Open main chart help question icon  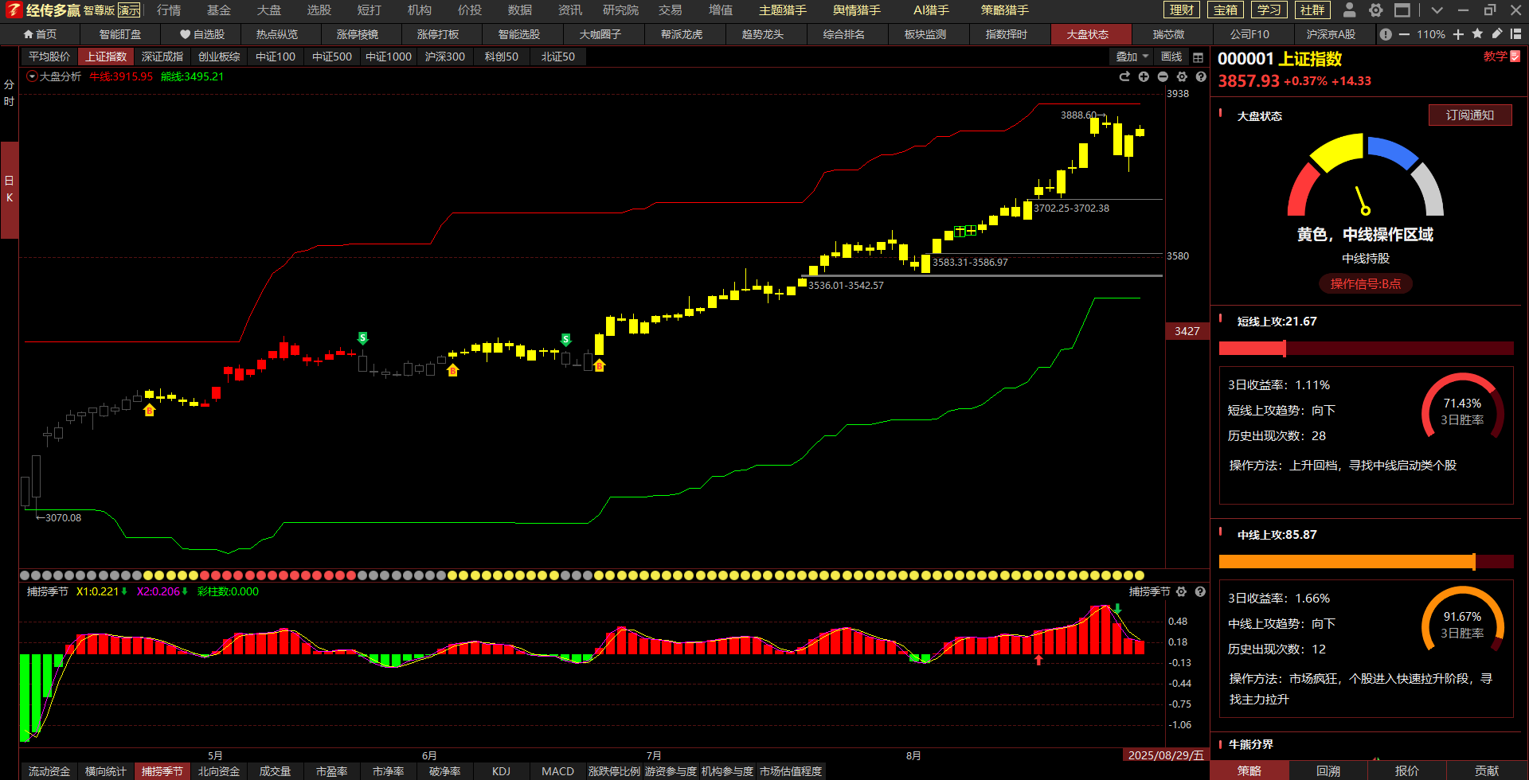(1201, 76)
